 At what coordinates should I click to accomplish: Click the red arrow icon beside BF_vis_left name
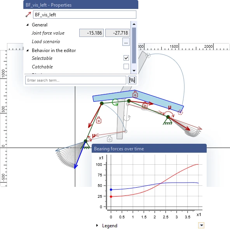click(x=28, y=14)
